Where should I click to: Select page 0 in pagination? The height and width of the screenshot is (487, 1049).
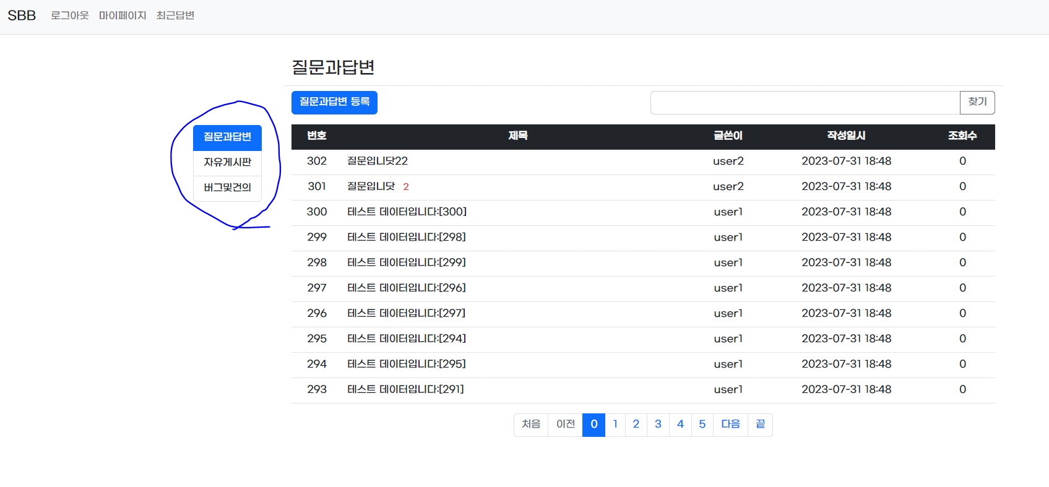pyautogui.click(x=594, y=425)
